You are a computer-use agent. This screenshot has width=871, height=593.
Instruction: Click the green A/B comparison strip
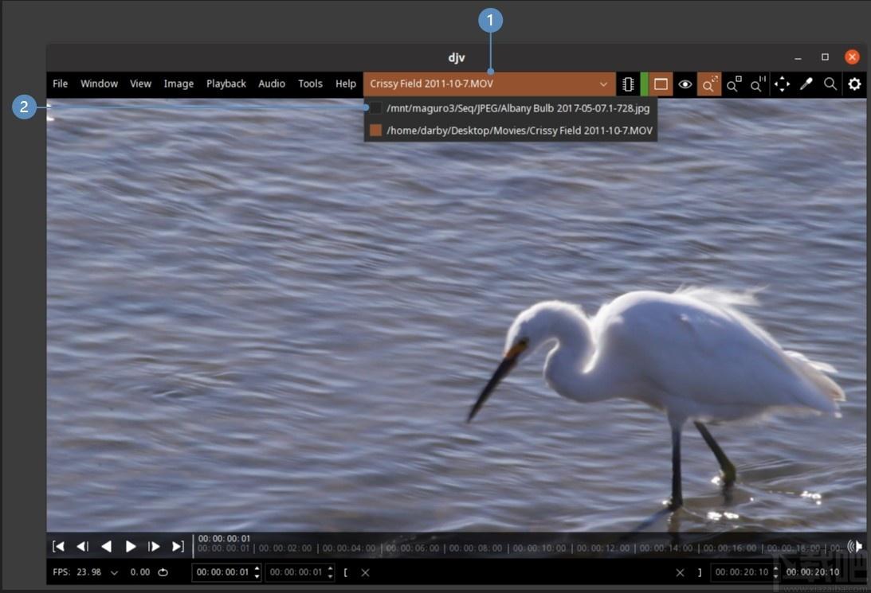coord(645,84)
